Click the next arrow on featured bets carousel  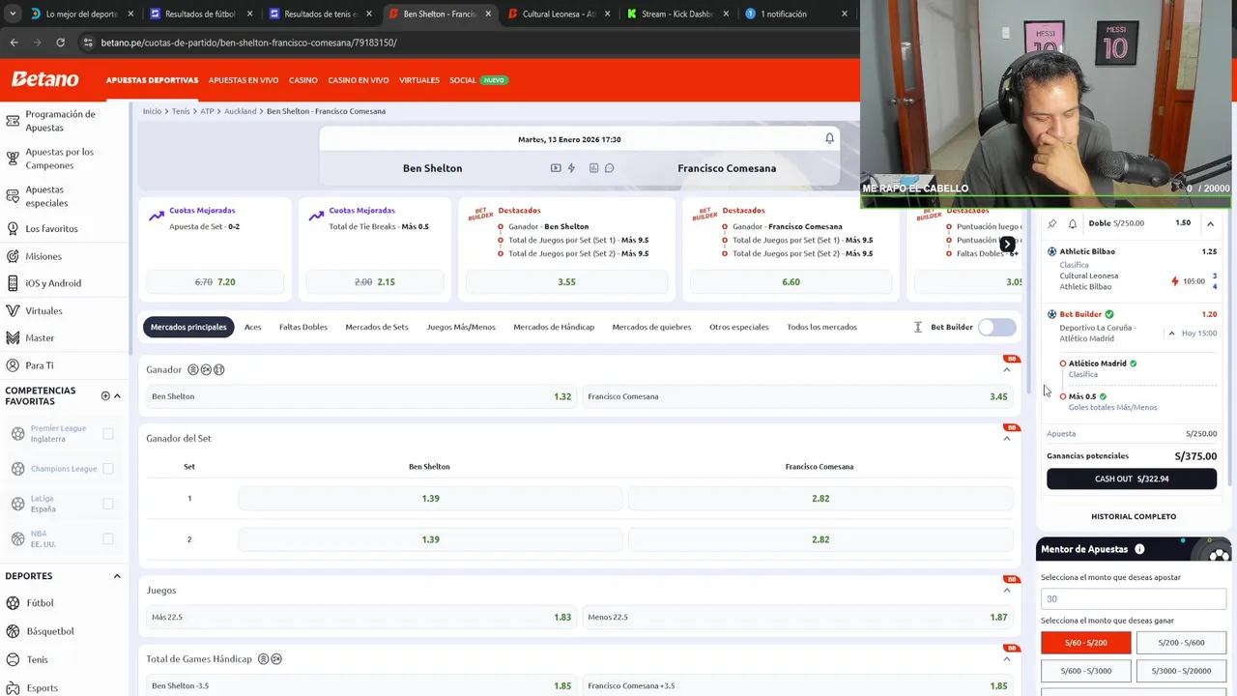coord(1007,245)
